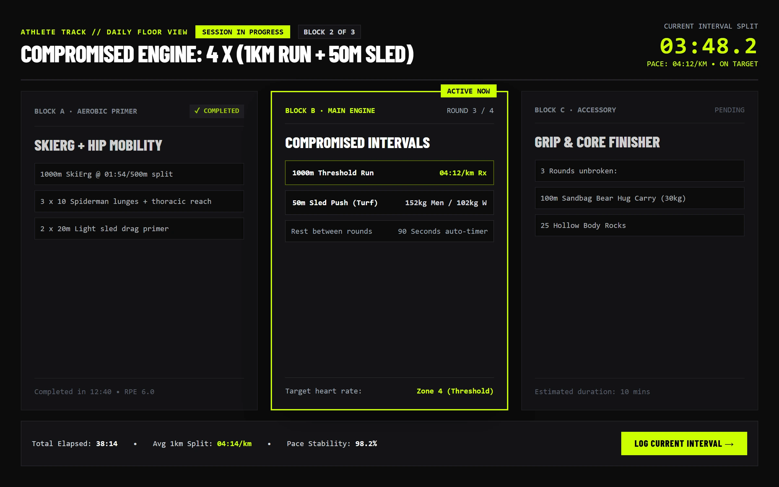Select the 1000m Threshold Run row
The width and height of the screenshot is (779, 487).
pos(389,173)
